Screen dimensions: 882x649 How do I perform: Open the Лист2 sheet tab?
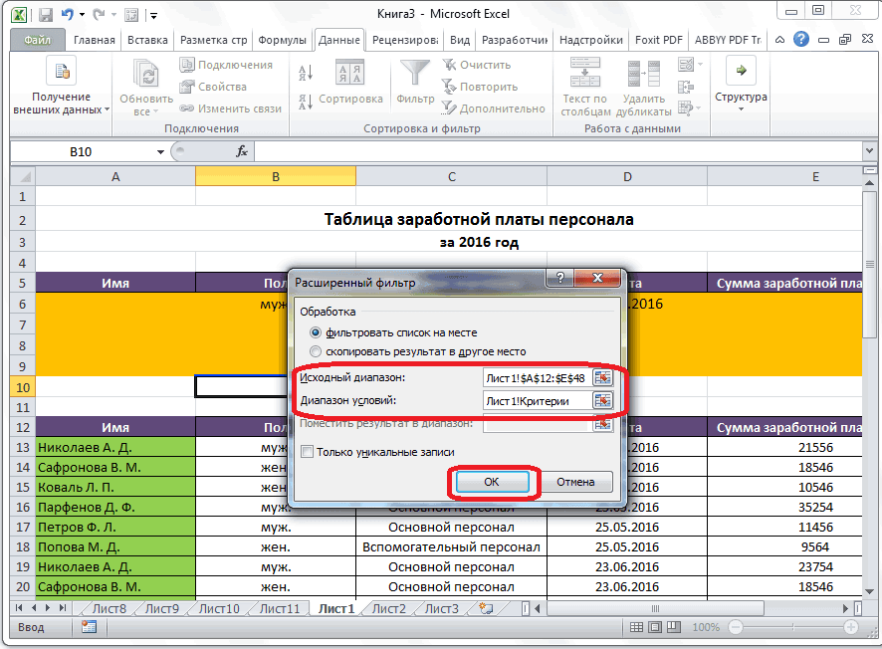[x=388, y=609]
